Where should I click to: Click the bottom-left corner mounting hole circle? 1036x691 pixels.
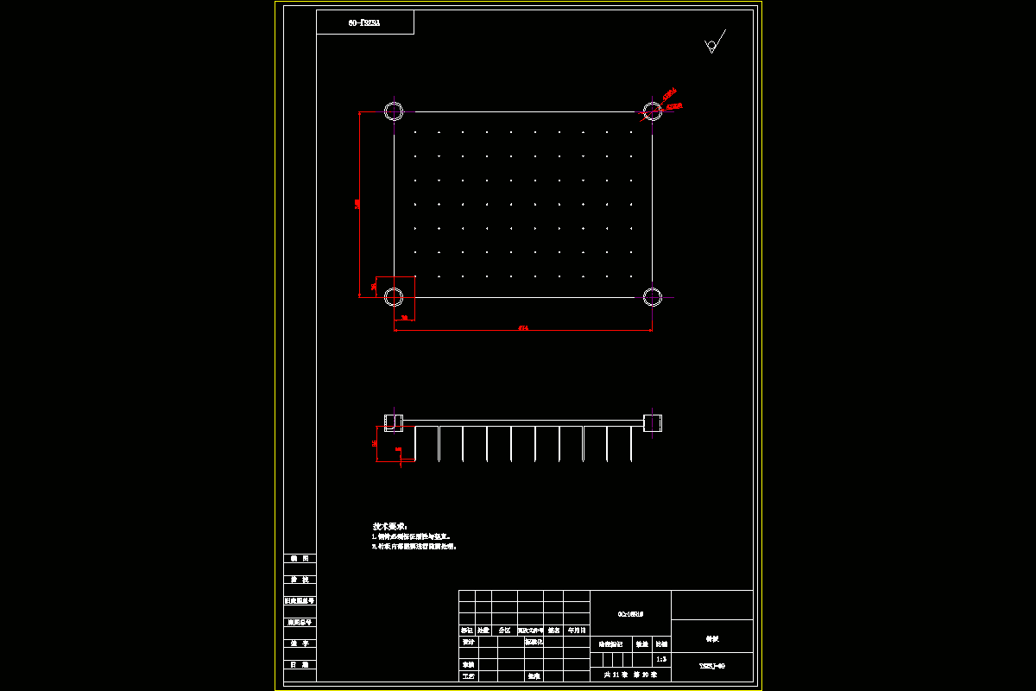click(x=394, y=297)
